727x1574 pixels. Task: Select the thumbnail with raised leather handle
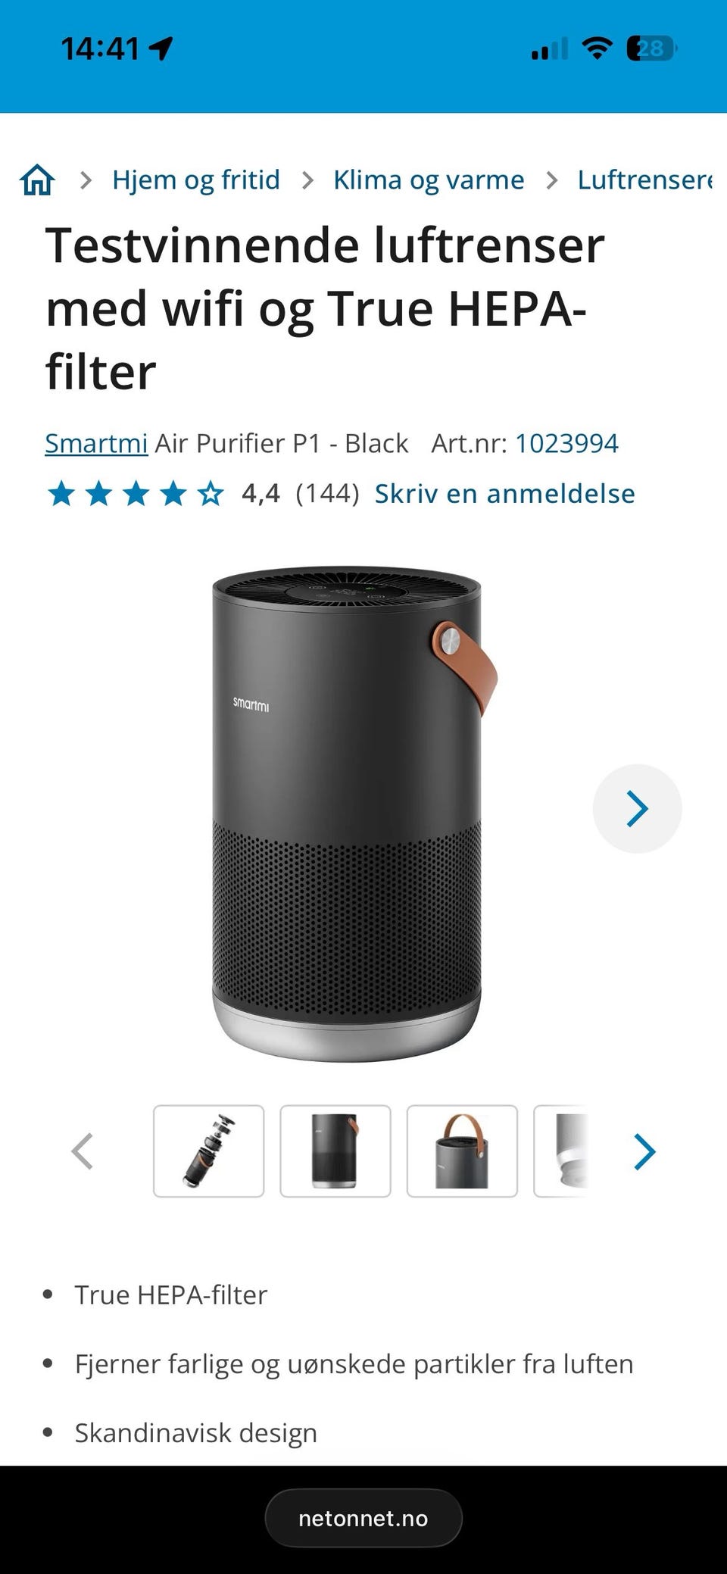462,1151
